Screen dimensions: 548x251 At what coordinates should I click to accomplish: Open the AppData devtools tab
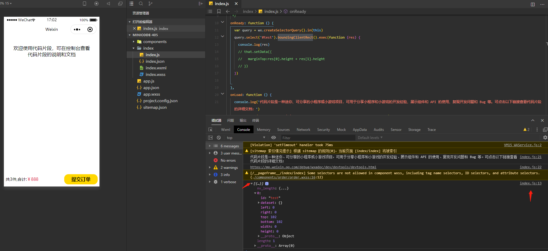(360, 130)
